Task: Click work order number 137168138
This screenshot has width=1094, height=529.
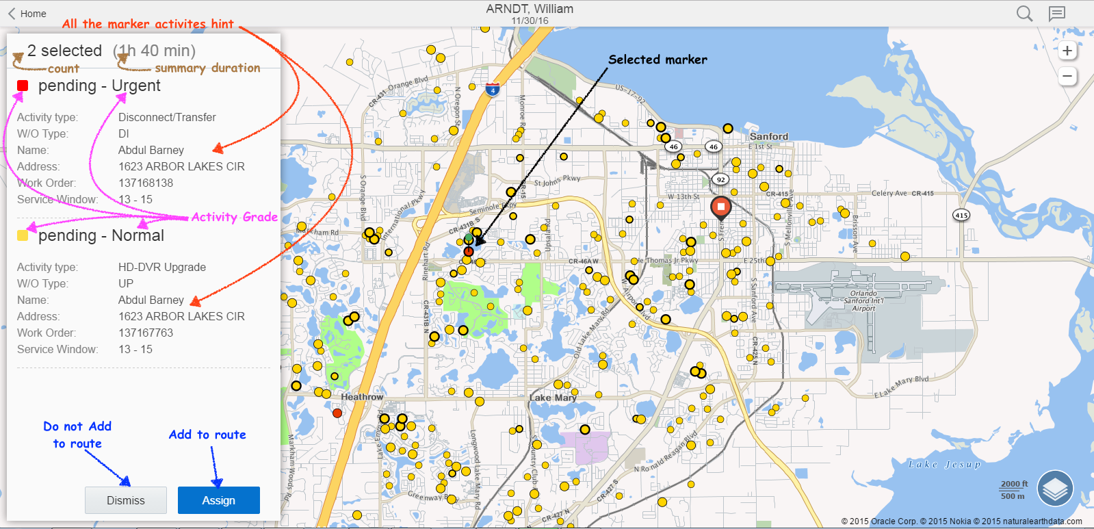Action: [146, 183]
